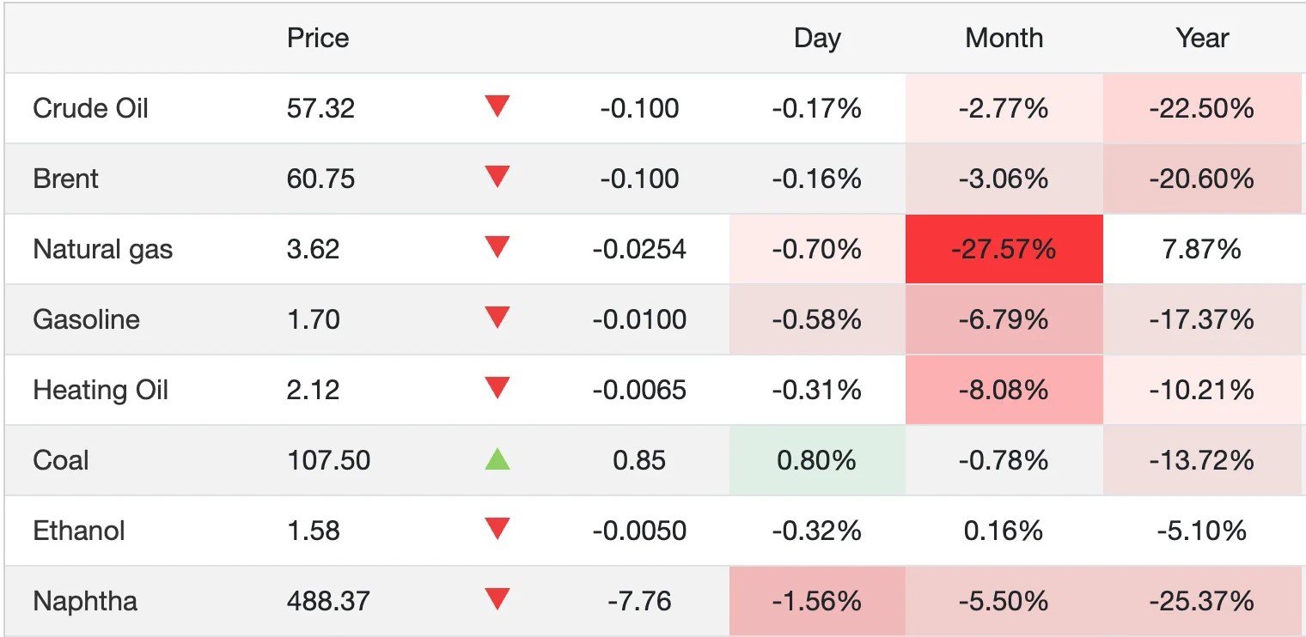Click the green up arrow for Coal
Screen dimensions: 1306x637
(497, 459)
